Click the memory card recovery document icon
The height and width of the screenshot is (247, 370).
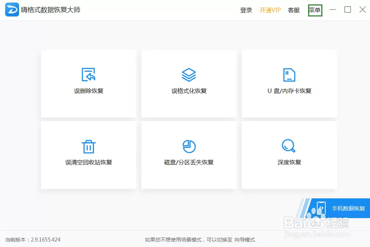(289, 75)
